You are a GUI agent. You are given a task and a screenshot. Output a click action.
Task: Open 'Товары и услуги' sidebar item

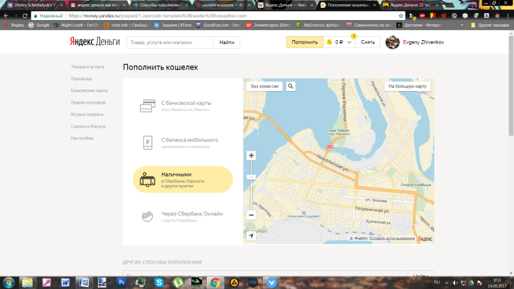[x=87, y=66]
